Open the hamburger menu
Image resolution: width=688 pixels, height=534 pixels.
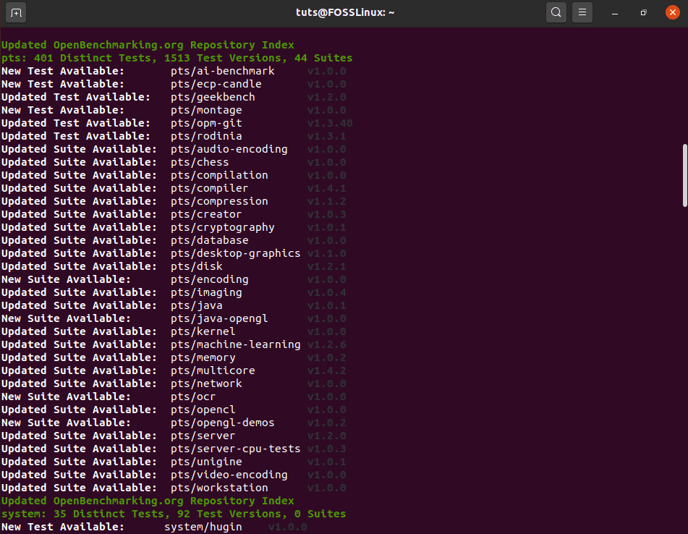click(x=582, y=12)
